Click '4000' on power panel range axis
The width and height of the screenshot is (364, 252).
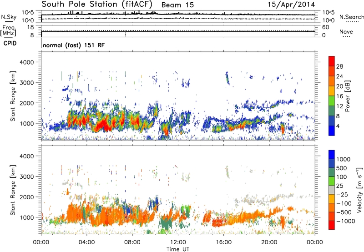[27, 62]
